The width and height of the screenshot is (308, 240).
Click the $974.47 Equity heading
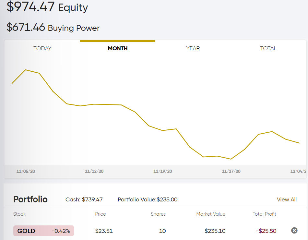pyautogui.click(x=47, y=7)
